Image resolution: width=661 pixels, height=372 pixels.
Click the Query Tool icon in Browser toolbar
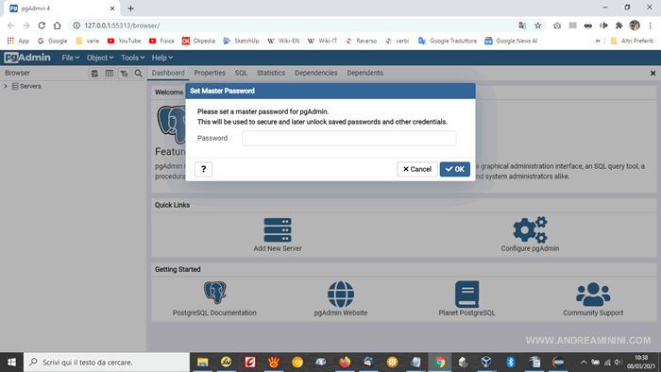tap(94, 74)
